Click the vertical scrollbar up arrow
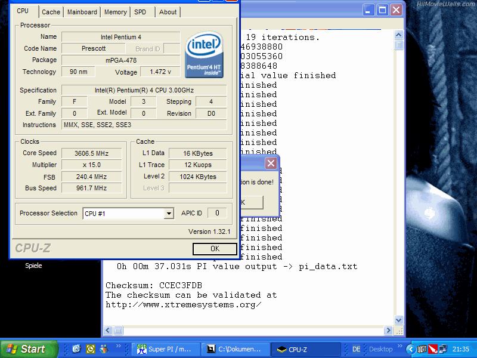 398,35
